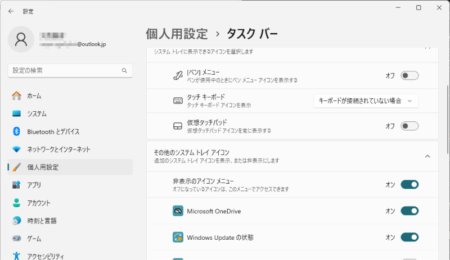Click the Bluetooth icon in sidebar
Viewport: 450px width, 260px height.
point(17,131)
